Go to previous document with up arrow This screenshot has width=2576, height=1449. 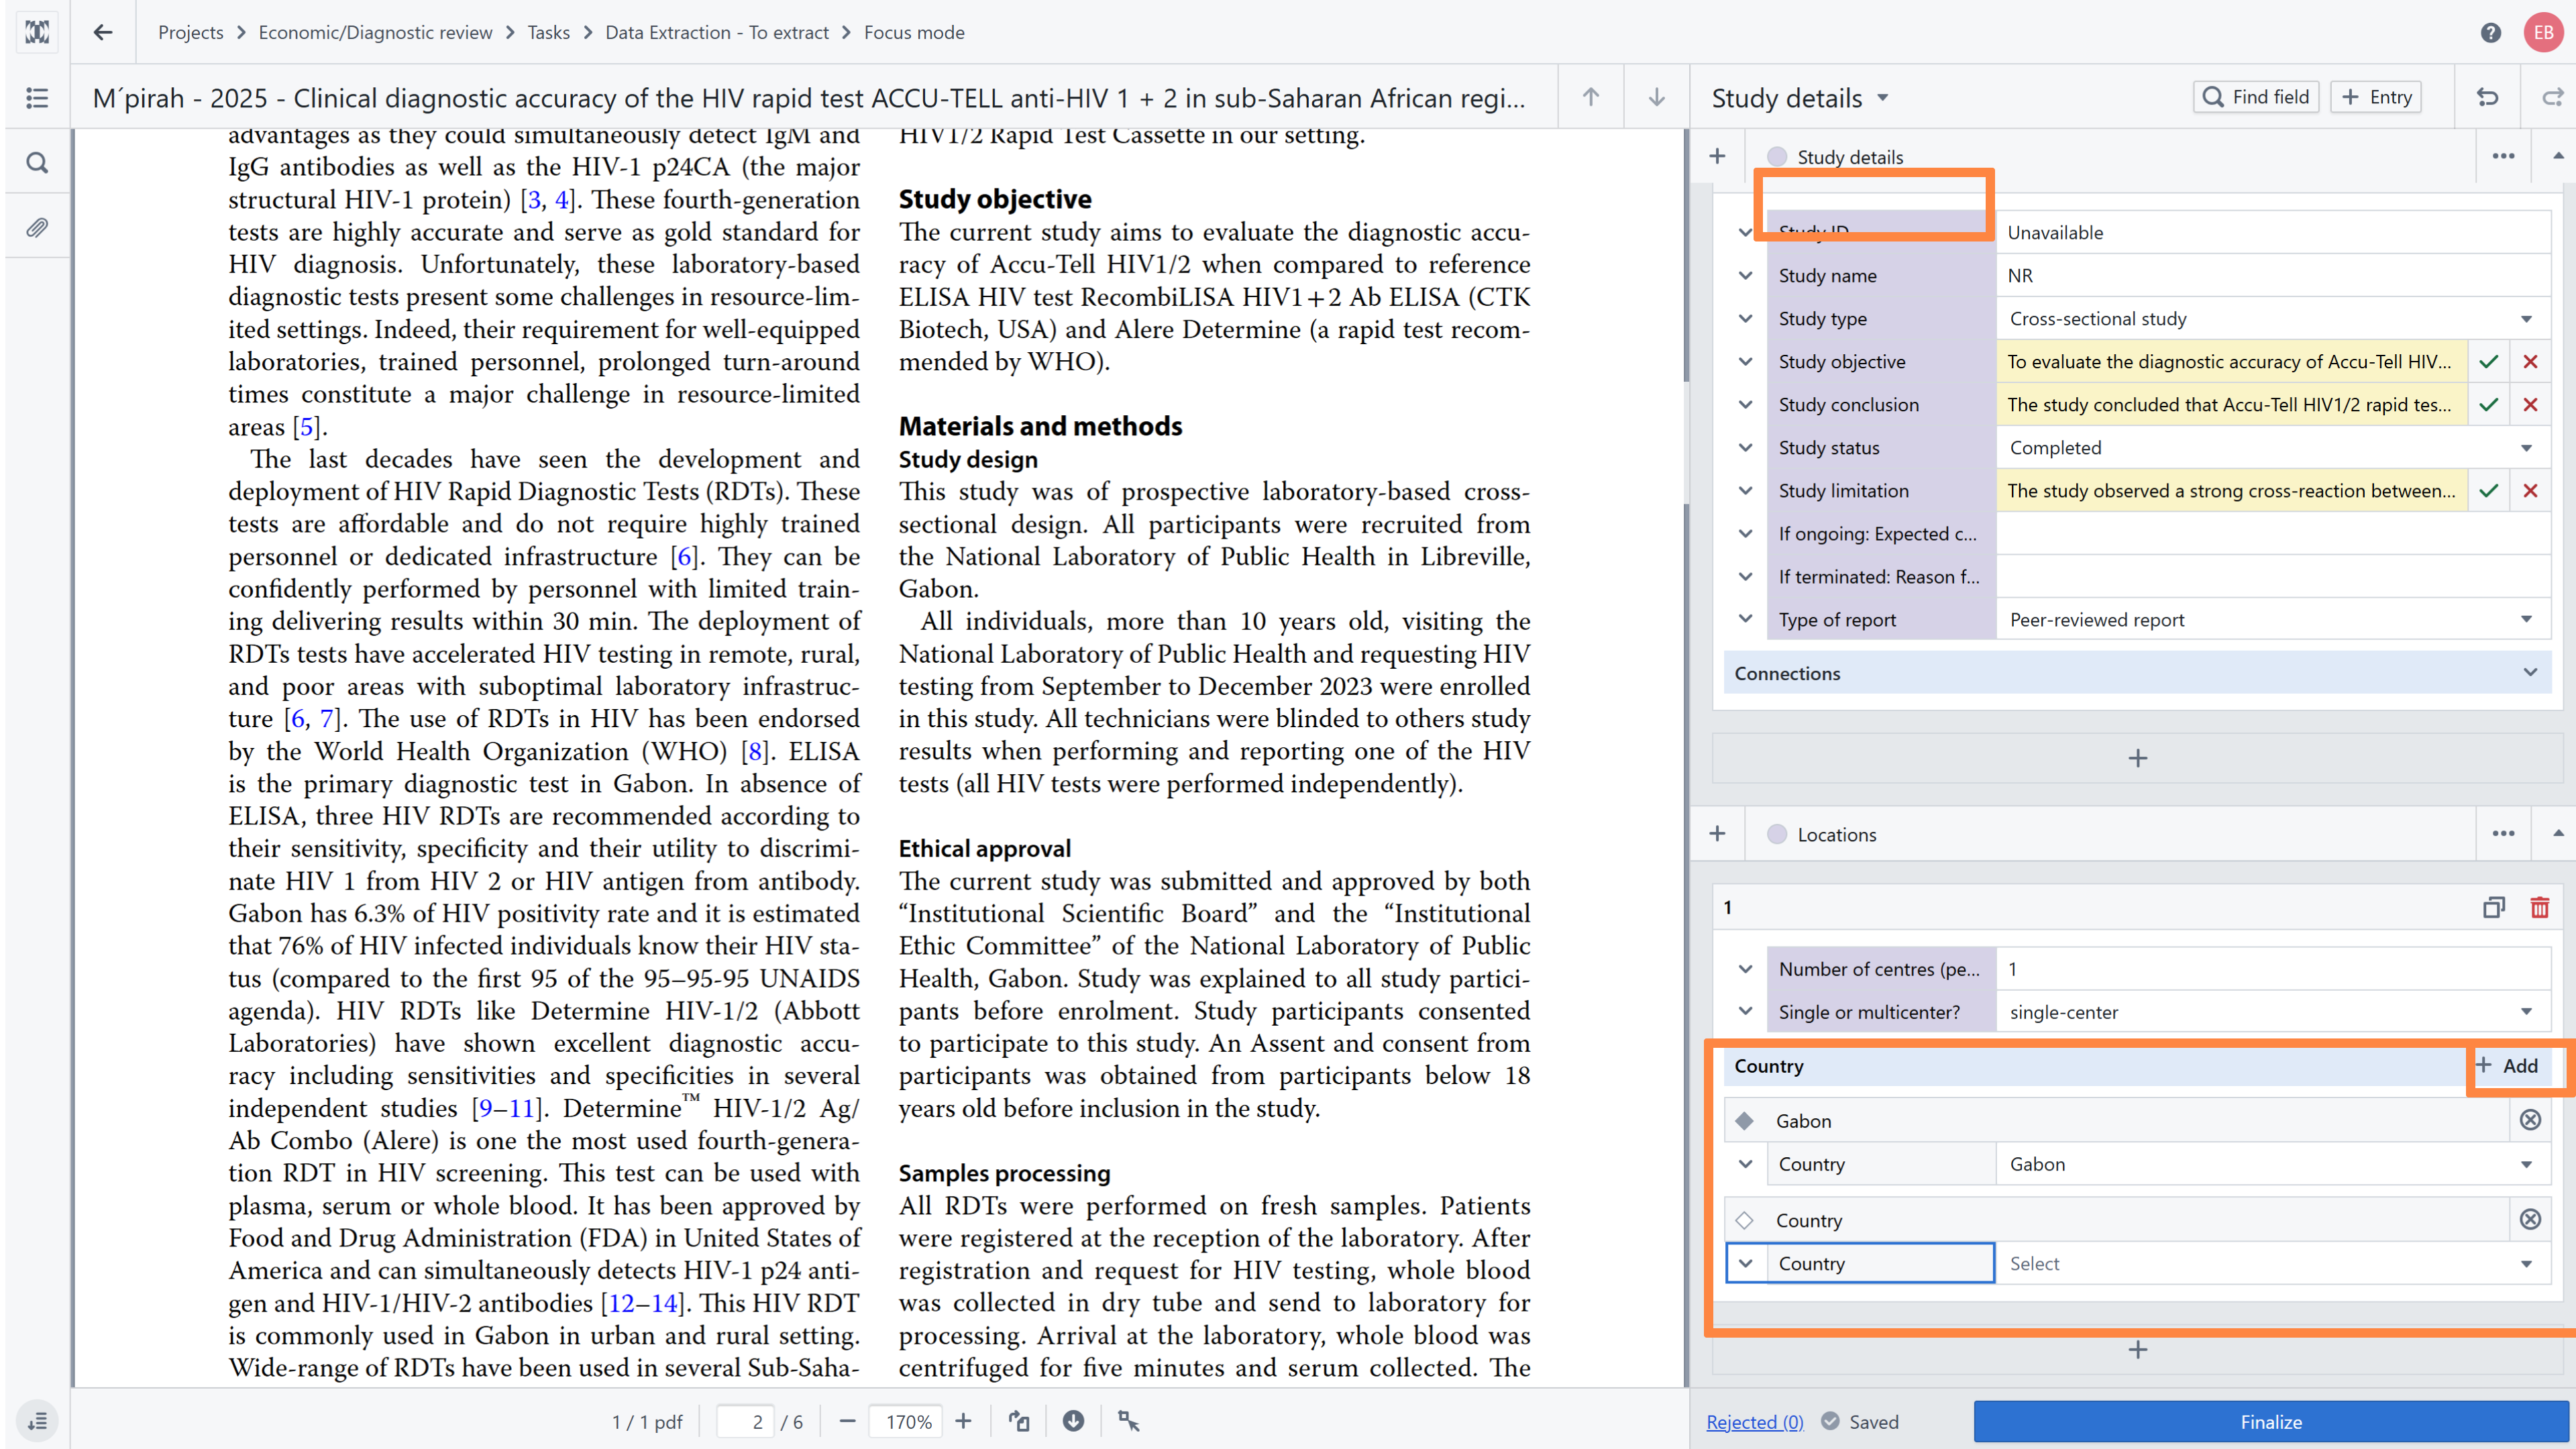(x=1590, y=97)
